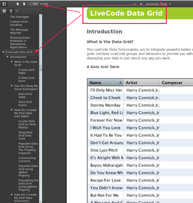Click the outline scrollbar thumb

(41, 68)
